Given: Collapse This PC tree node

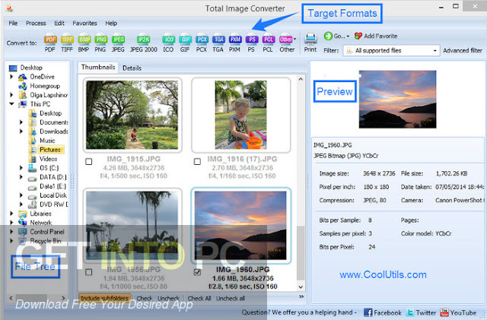Looking at the screenshot, I should (x=11, y=104).
